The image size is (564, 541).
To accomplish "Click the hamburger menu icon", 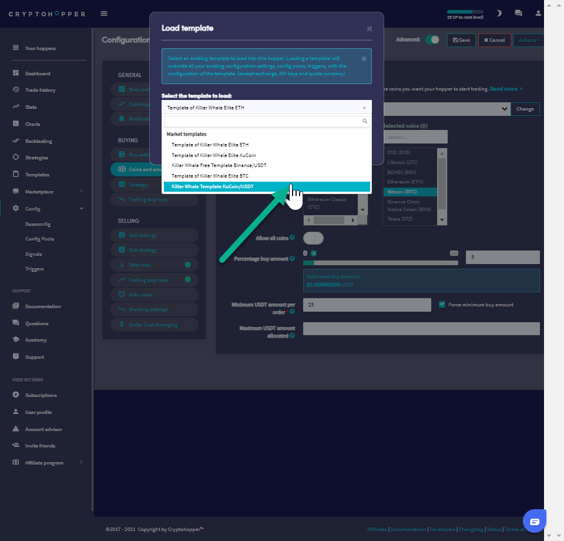I will click(x=104, y=14).
